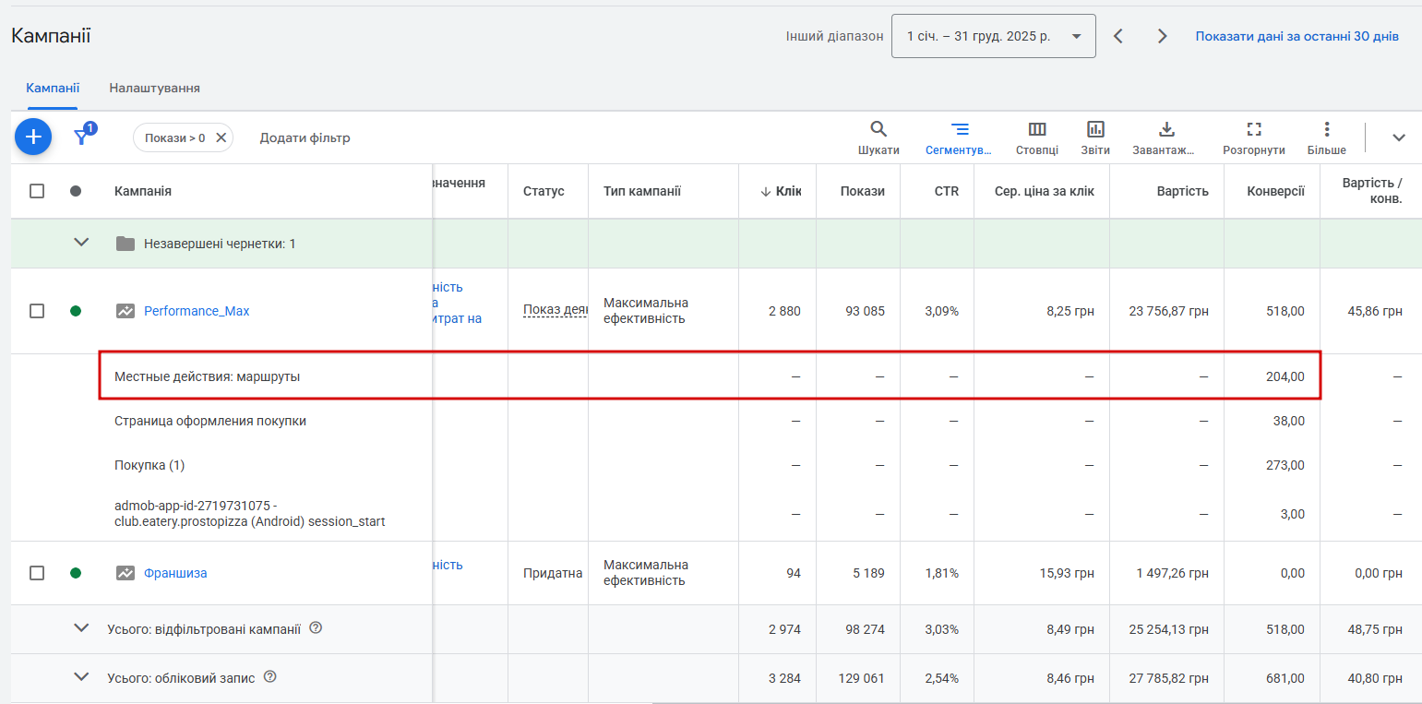This screenshot has height=704, width=1422.
Task: Open the Performance_Max campaign link
Action: pos(197,311)
